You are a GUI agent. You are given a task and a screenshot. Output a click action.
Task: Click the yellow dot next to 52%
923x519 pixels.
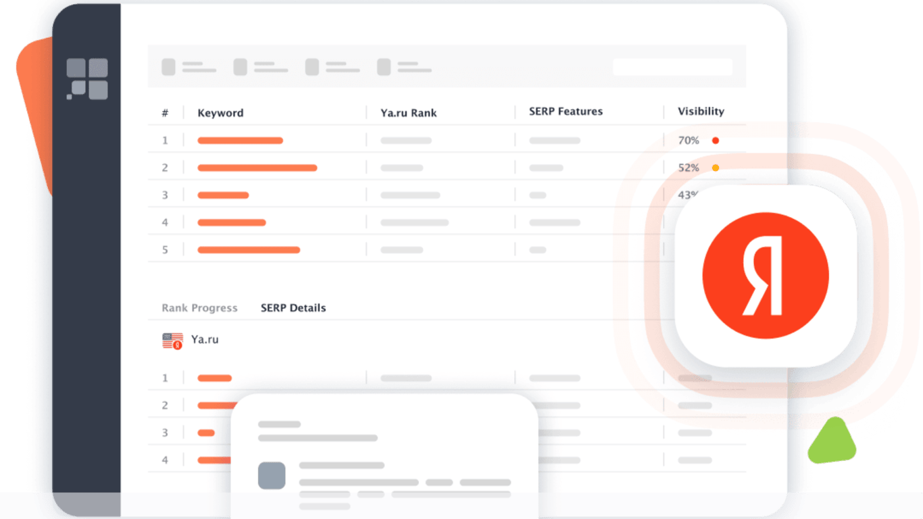pyautogui.click(x=716, y=168)
